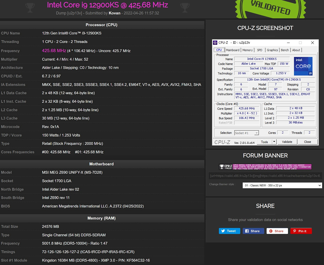
Task: Switch to the Memory tab
Action: (247, 50)
